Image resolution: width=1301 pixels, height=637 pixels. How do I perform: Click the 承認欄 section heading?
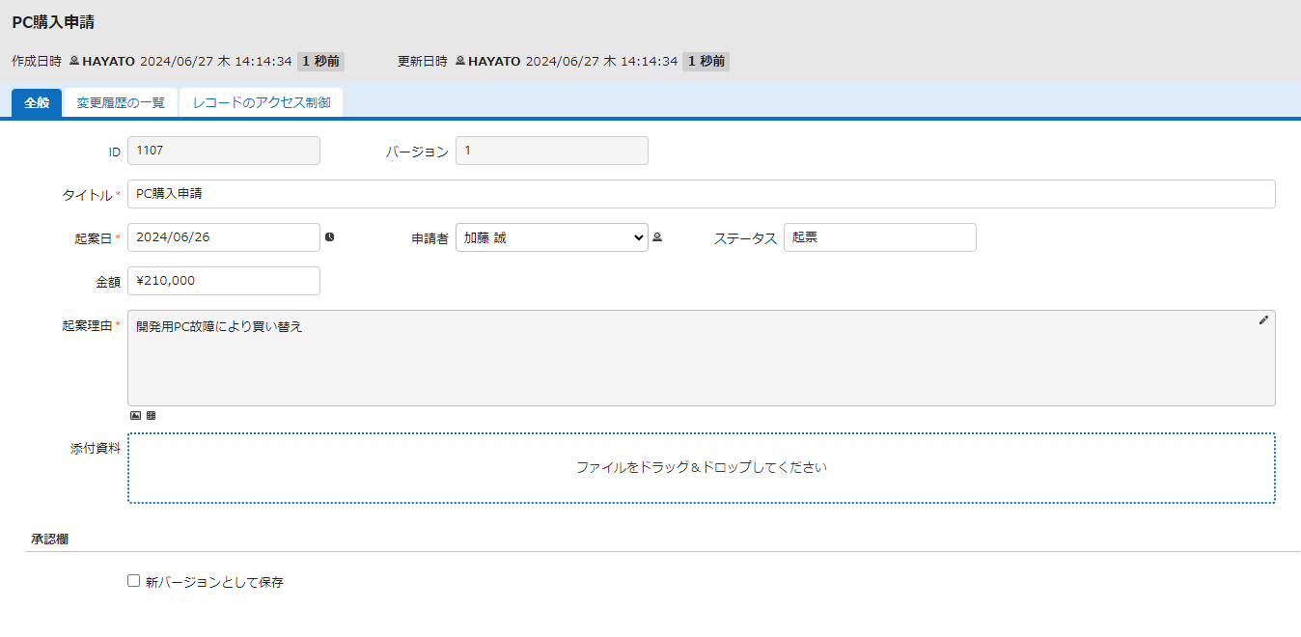[49, 540]
